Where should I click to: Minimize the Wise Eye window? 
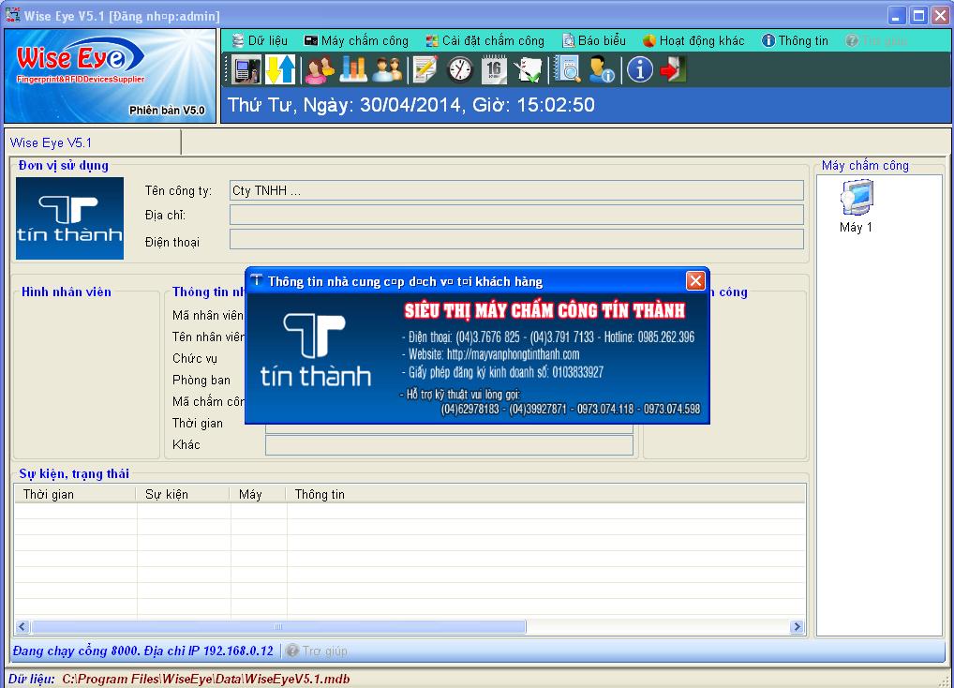[896, 16]
